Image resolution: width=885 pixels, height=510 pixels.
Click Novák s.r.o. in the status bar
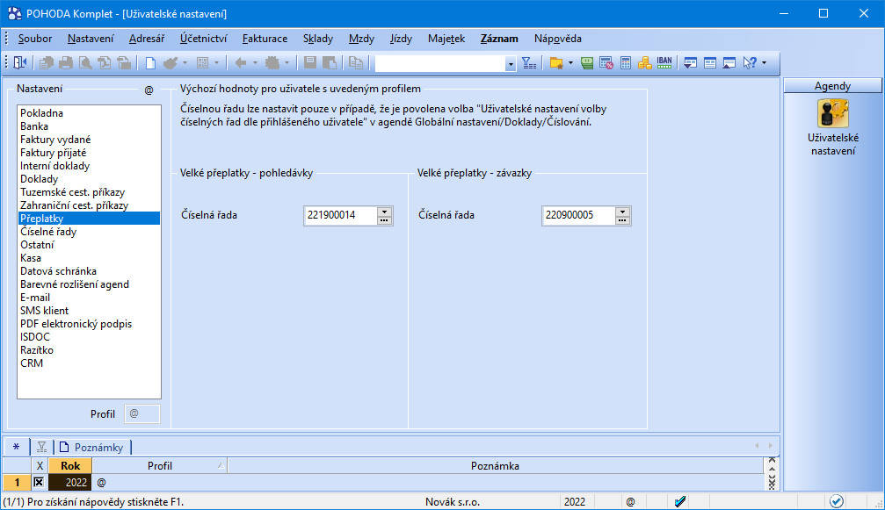point(452,501)
